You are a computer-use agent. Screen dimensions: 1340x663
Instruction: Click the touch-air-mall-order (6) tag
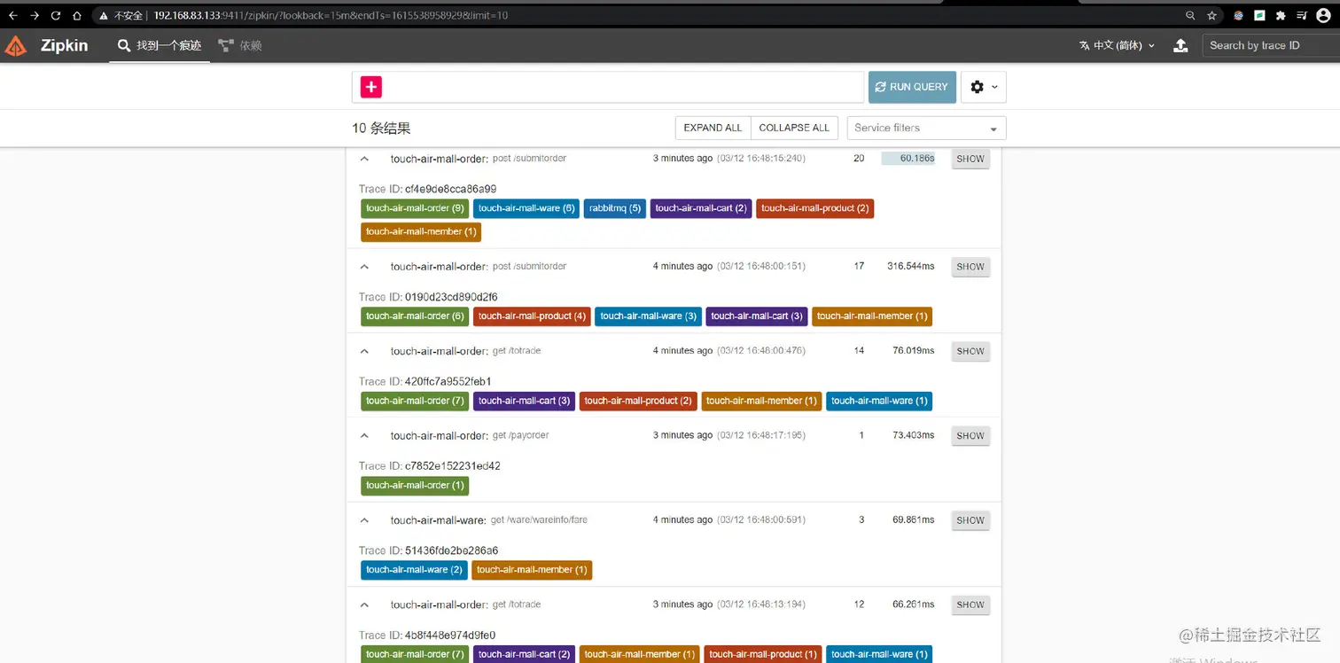(415, 316)
